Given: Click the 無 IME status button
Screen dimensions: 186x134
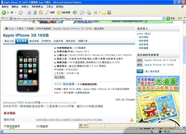Looking at the screenshot, I should point(81,125).
